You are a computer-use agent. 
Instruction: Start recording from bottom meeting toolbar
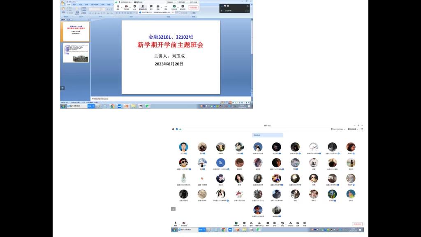pos(275,223)
